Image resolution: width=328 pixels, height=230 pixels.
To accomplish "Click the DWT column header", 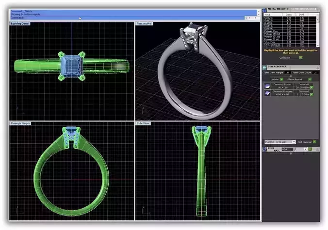I will click(301, 15).
